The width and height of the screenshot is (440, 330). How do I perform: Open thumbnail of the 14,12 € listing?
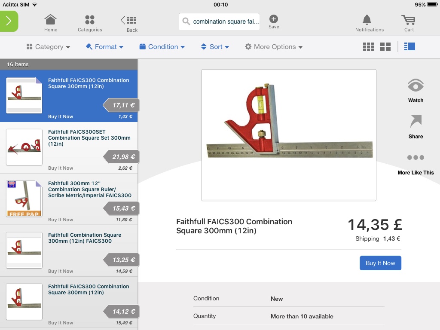24,302
